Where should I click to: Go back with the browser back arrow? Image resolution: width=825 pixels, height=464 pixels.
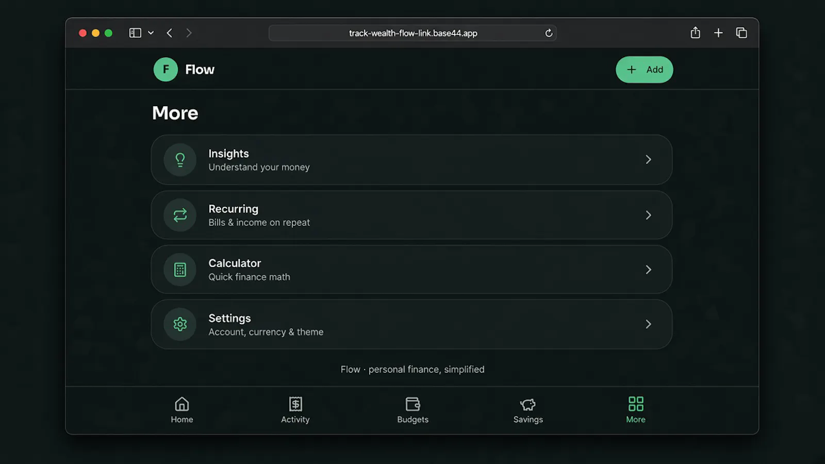click(169, 33)
